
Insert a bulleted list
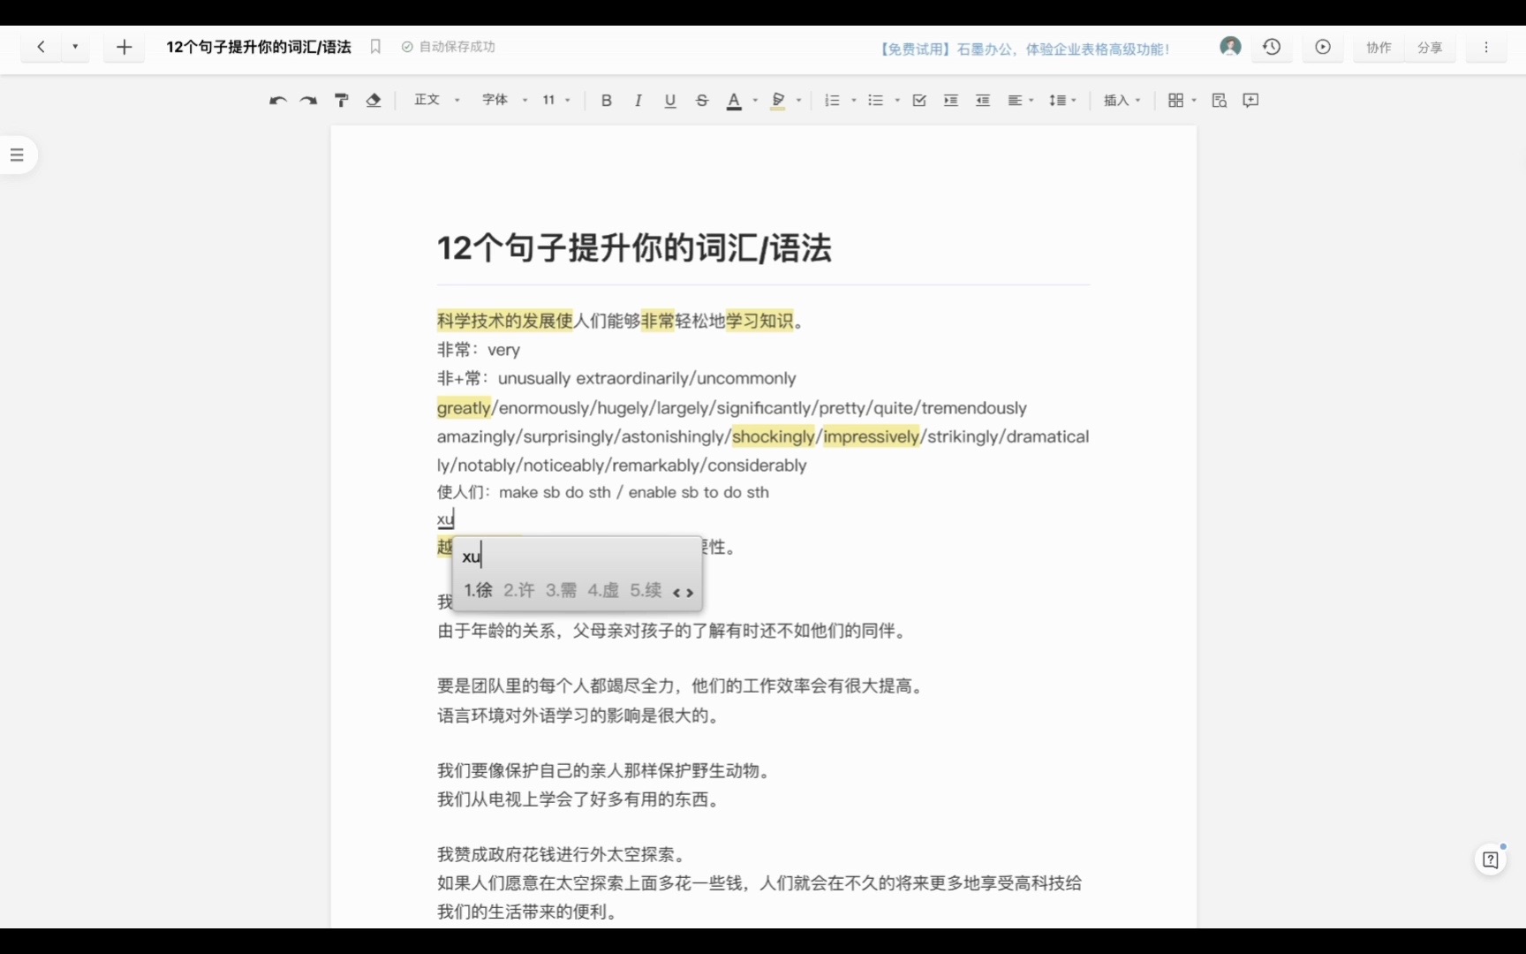[875, 101]
